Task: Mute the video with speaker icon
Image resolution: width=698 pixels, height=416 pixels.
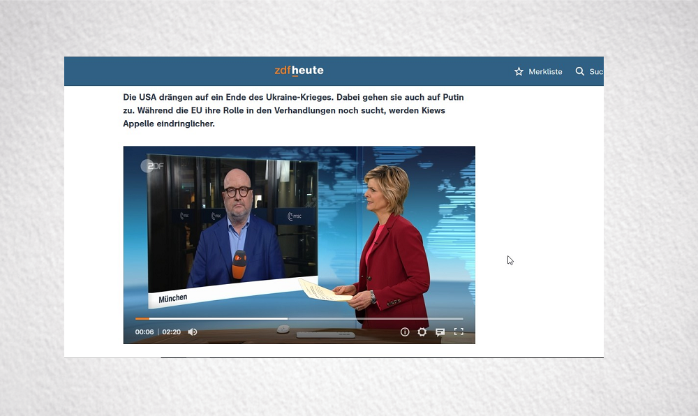Action: pyautogui.click(x=193, y=332)
